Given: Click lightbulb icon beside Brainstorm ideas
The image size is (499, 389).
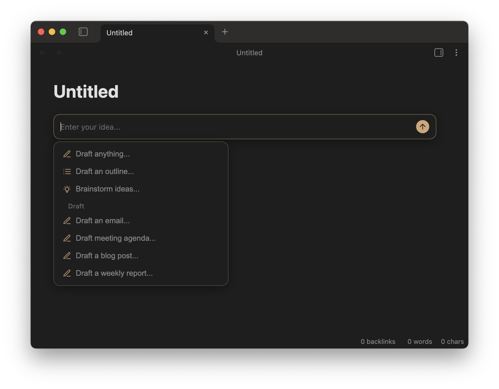Looking at the screenshot, I should click(x=67, y=189).
